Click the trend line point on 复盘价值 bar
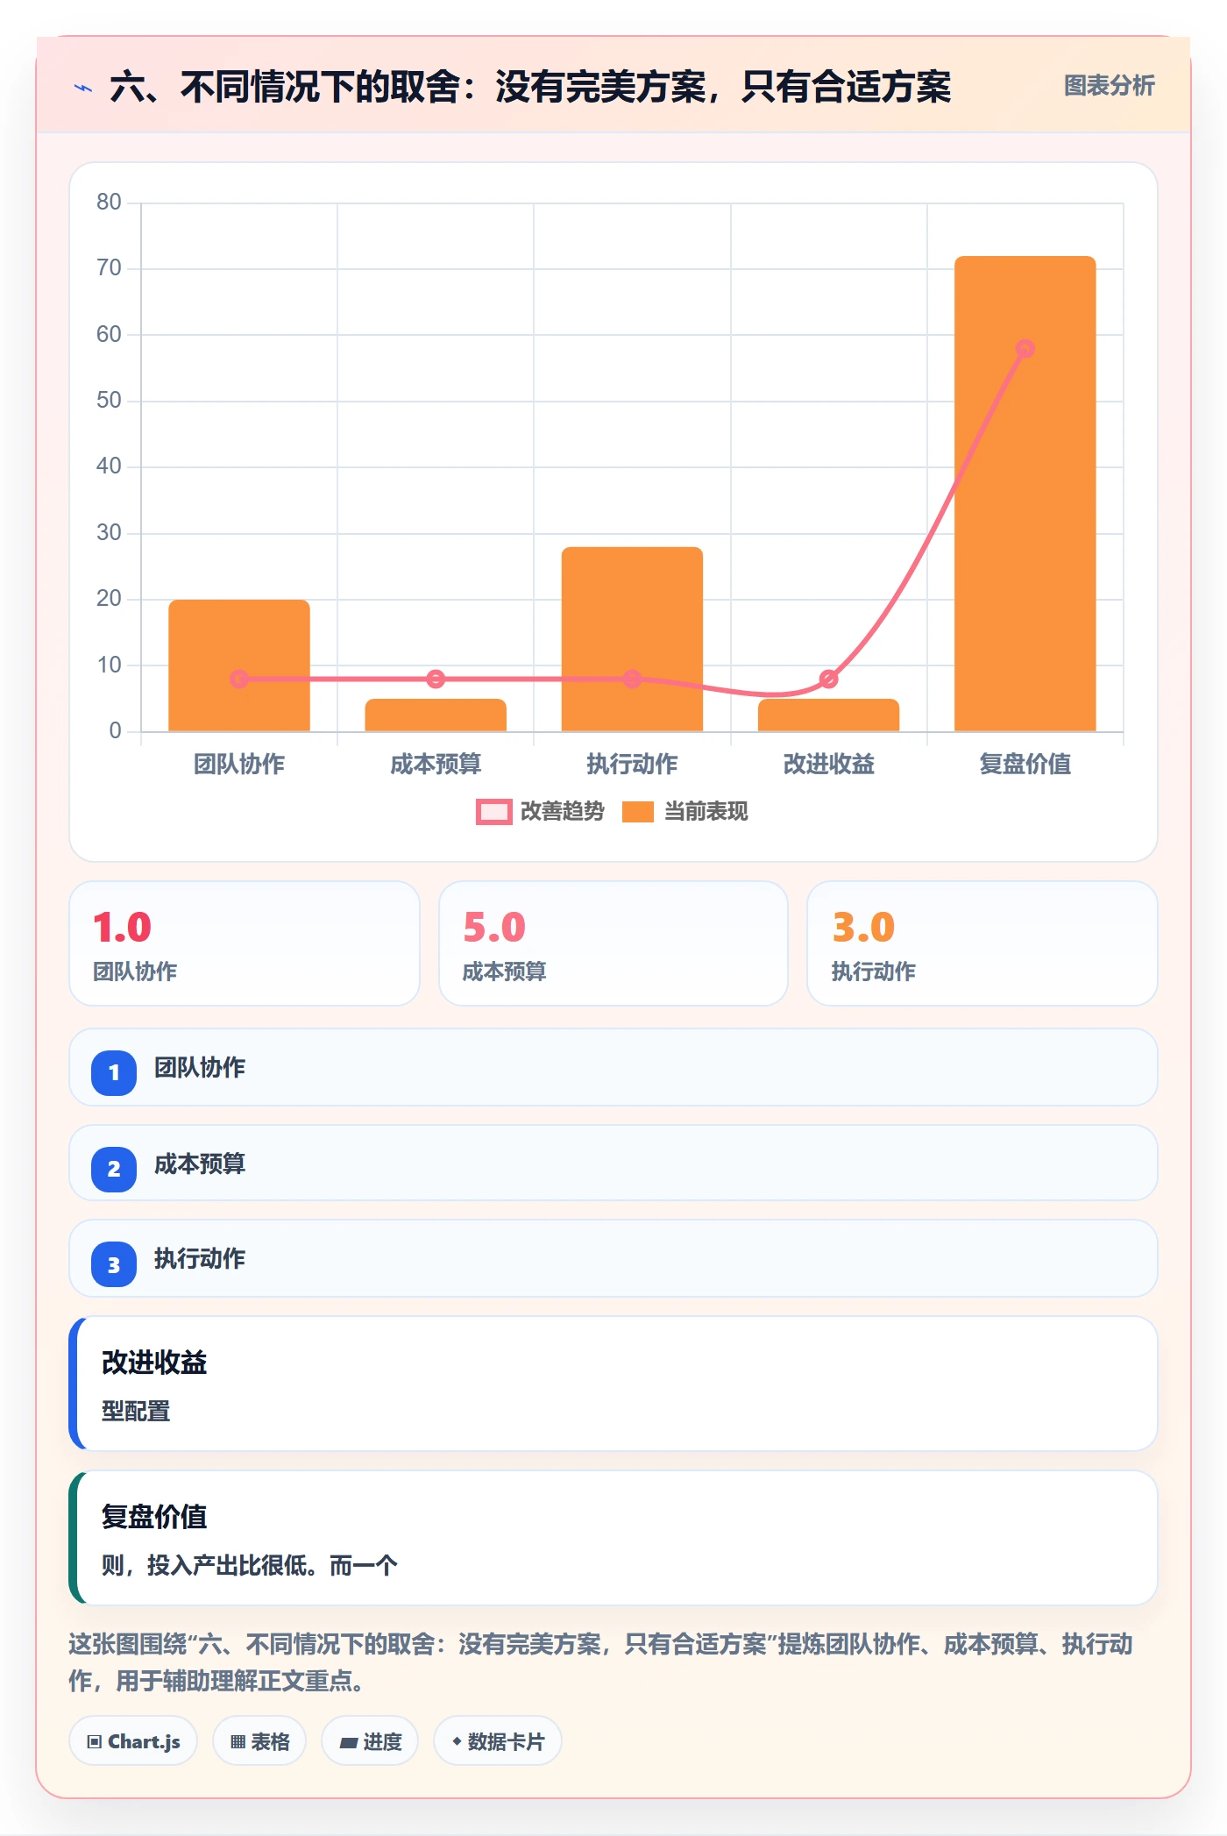Viewport: 1227px width, 1836px height. [x=1025, y=349]
